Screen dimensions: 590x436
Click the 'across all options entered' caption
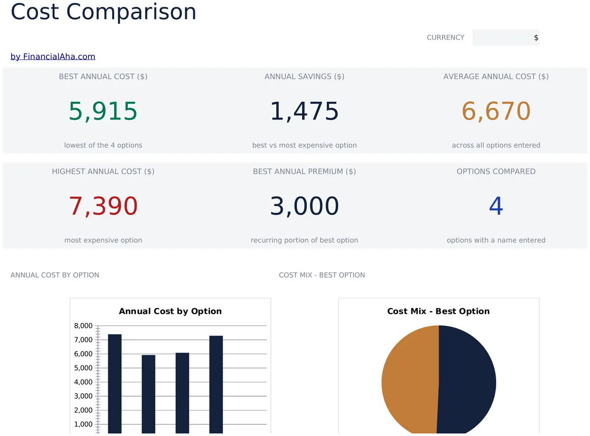coord(496,145)
